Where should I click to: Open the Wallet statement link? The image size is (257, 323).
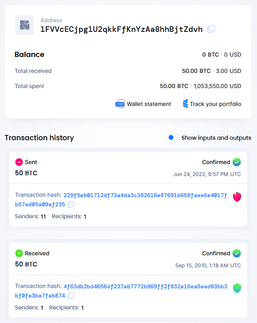click(149, 104)
